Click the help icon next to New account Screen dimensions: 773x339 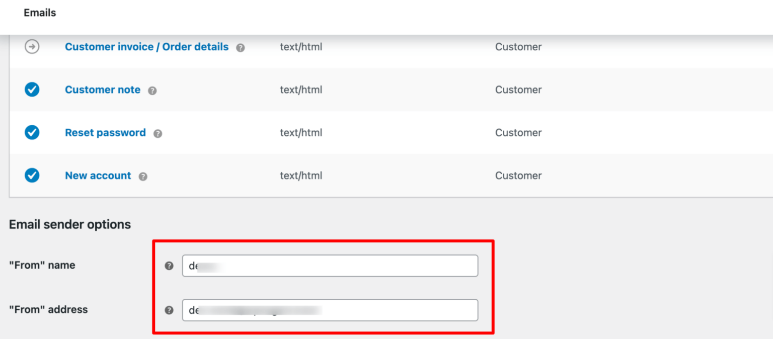142,176
